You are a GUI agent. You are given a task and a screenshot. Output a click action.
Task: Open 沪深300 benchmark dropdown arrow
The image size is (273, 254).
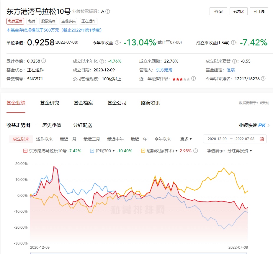pyautogui.click(x=114, y=151)
